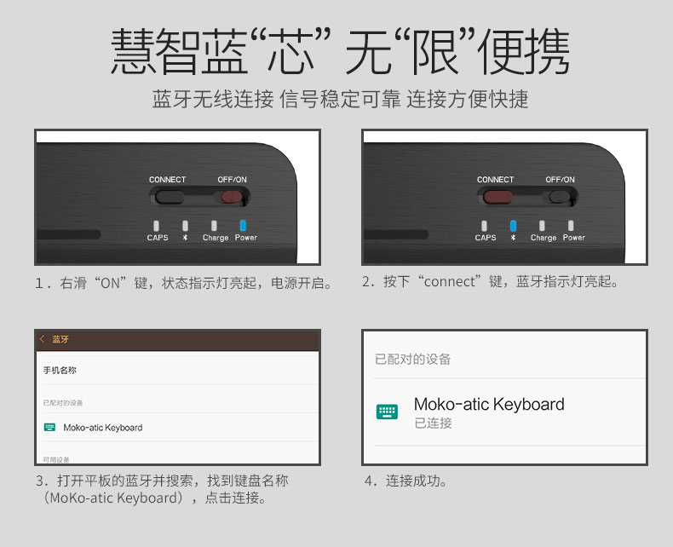This screenshot has width=673, height=547.
Task: Click the 手机名称 row
Action: 178,370
